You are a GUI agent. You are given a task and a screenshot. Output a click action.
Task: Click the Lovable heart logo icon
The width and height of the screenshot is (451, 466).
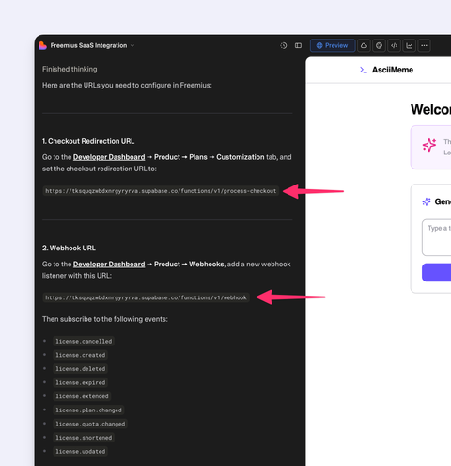coord(42,45)
